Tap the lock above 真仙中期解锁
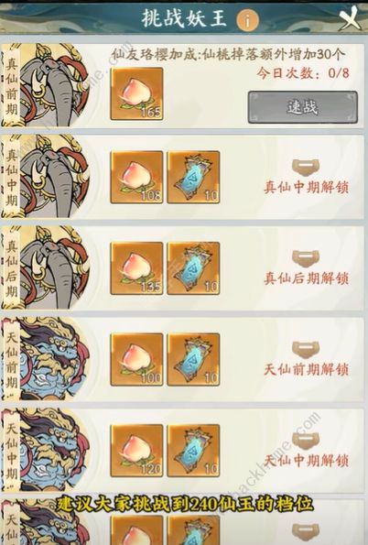Screen dimensions: 368x545 (306, 167)
